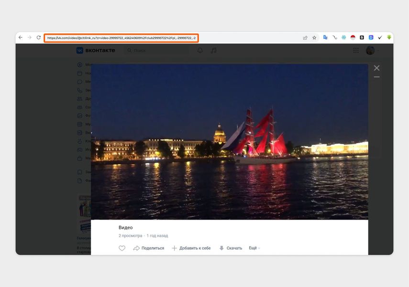Screen dimensions: 409x287
Task: Click the VK search field
Action: coord(156,51)
